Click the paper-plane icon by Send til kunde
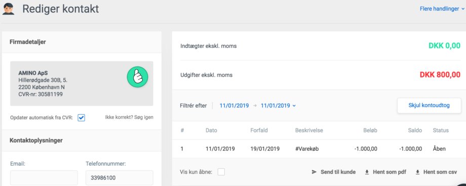This screenshot has width=466, height=186. pyautogui.click(x=314, y=172)
